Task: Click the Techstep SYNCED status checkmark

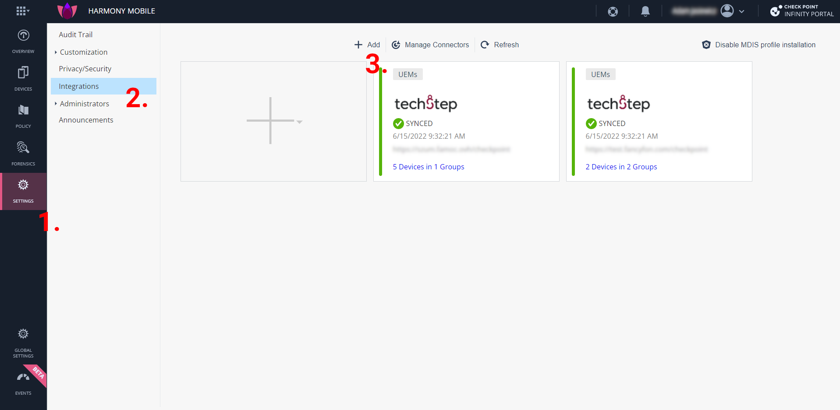Action: click(398, 123)
